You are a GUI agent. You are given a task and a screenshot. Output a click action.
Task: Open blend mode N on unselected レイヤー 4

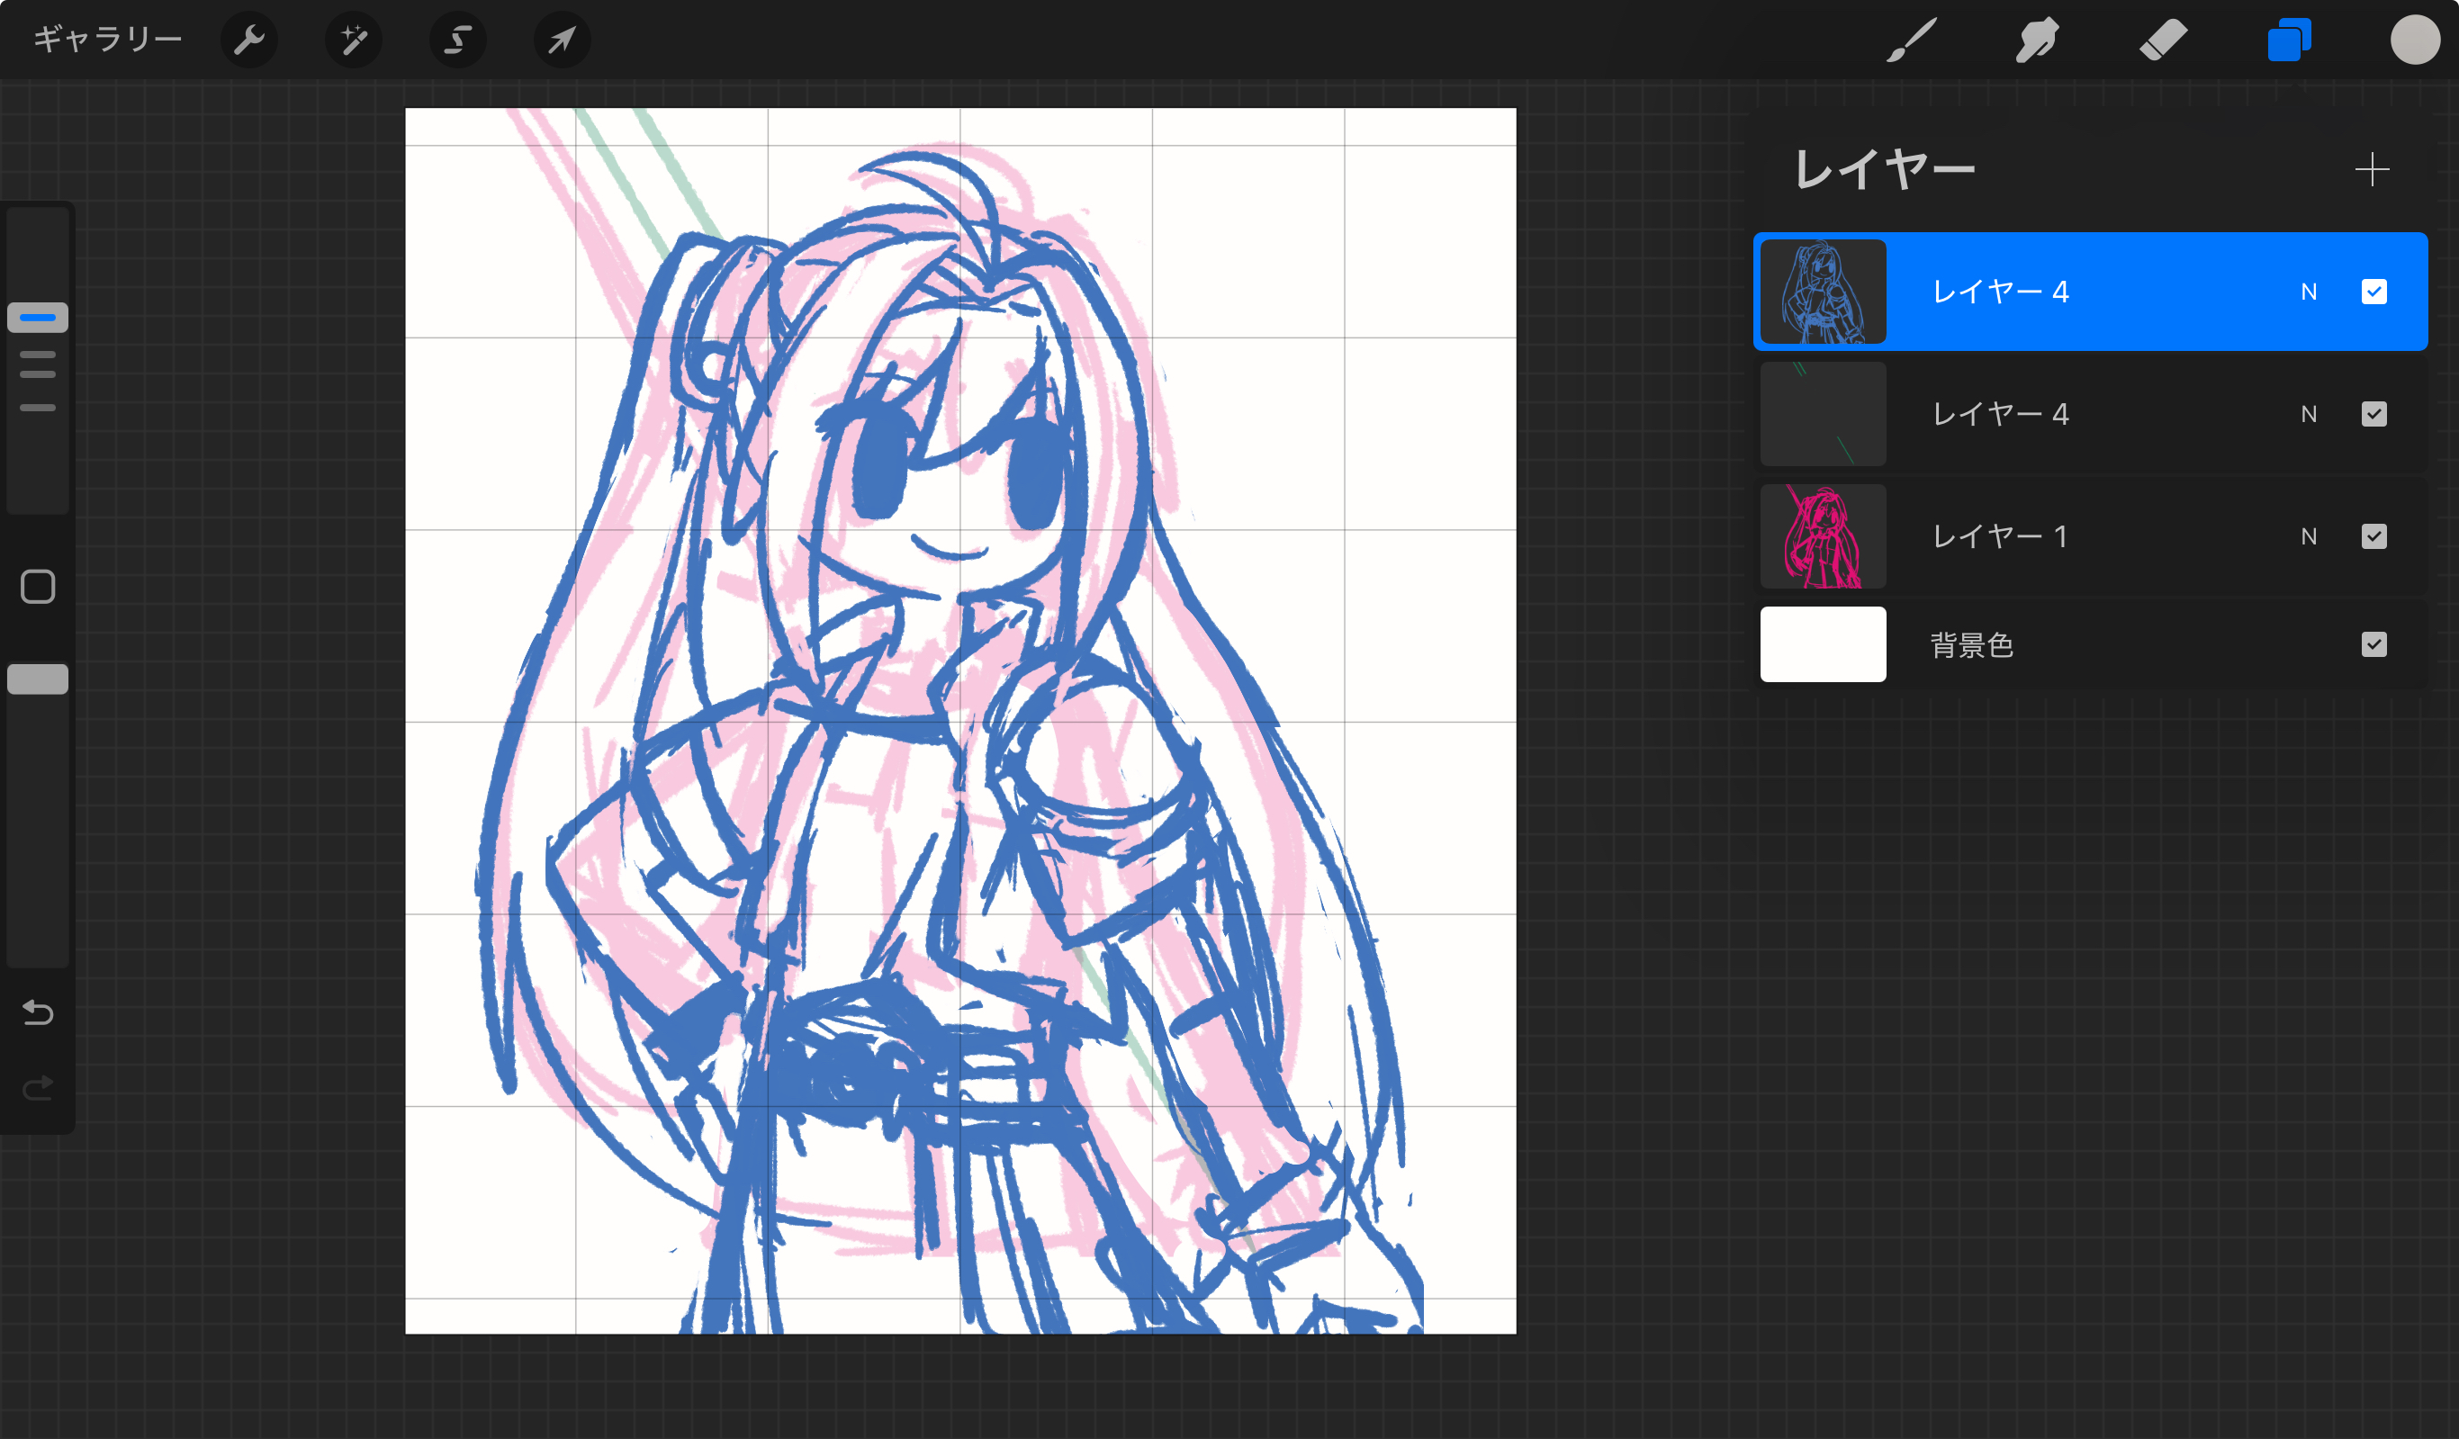[2308, 414]
